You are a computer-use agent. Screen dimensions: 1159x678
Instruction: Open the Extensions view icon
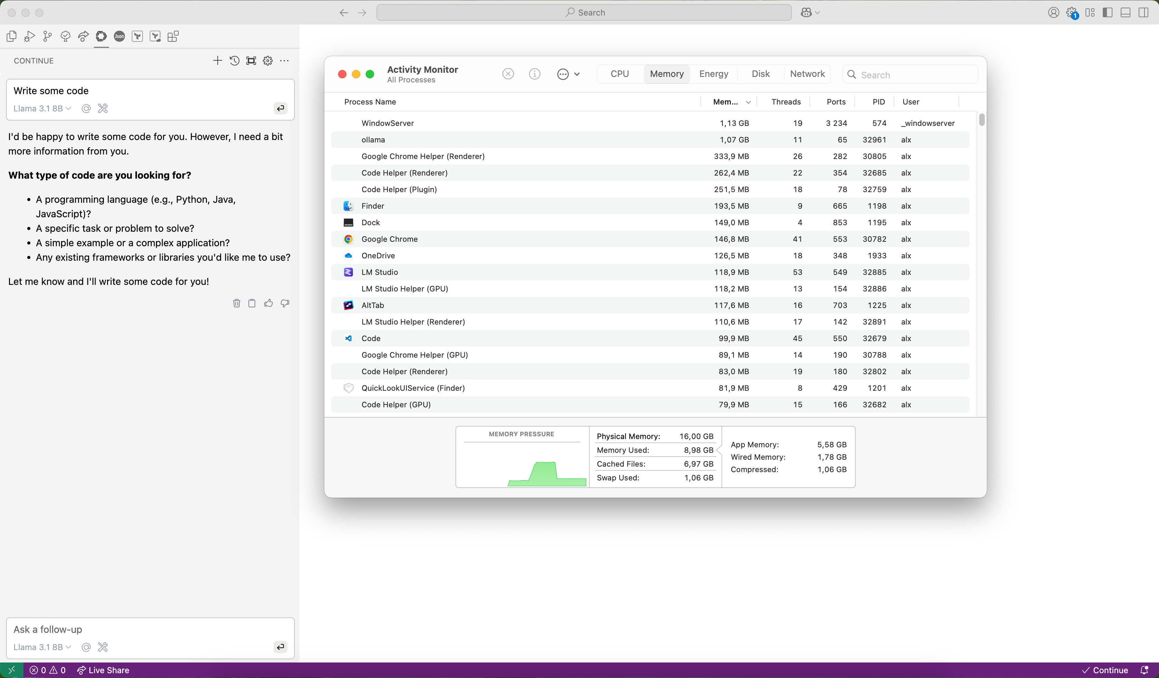click(x=173, y=36)
